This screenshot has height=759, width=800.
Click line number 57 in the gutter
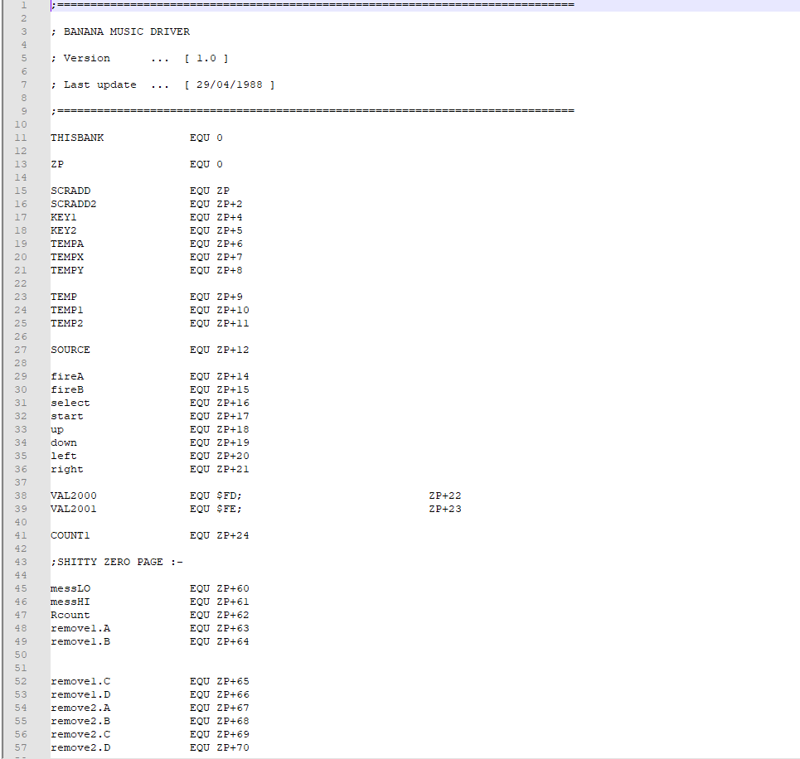click(x=21, y=747)
